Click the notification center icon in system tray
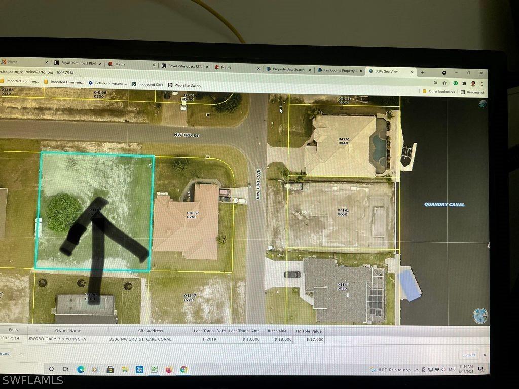The width and height of the screenshot is (519, 389). [480, 370]
